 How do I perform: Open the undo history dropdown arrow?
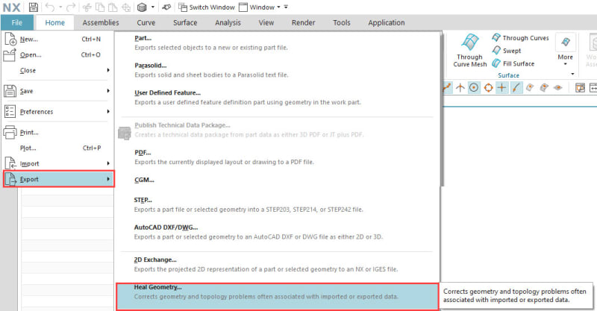(x=60, y=7)
